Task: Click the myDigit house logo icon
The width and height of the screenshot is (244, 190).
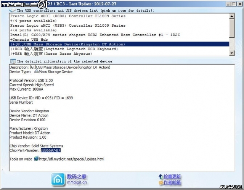Action: (x=58, y=179)
